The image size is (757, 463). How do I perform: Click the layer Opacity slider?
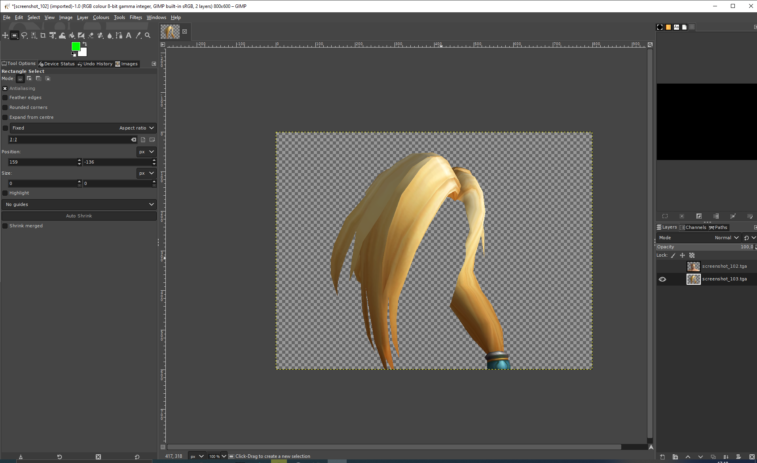pos(706,247)
